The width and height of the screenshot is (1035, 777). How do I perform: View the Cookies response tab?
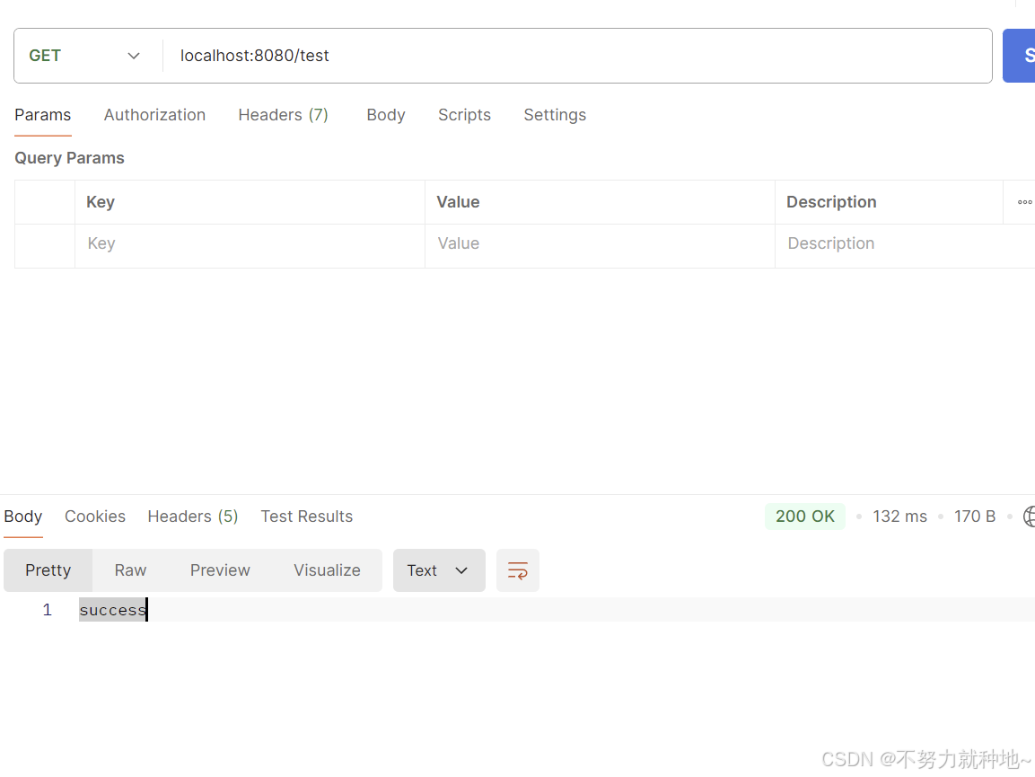(94, 517)
